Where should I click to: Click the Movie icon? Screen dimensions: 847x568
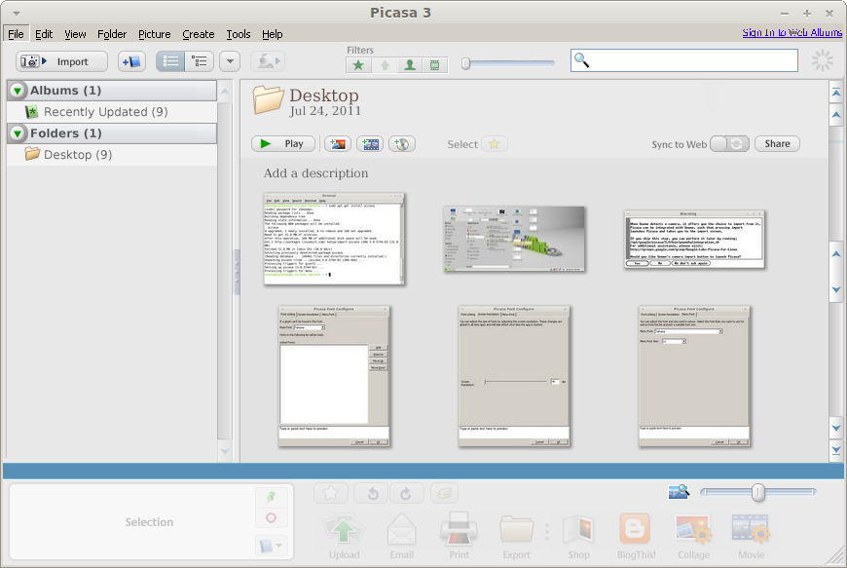point(752,536)
